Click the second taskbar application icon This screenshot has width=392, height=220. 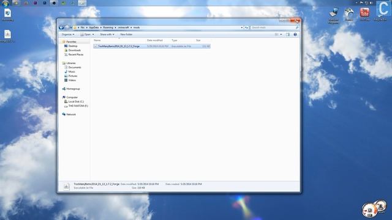point(26,3)
